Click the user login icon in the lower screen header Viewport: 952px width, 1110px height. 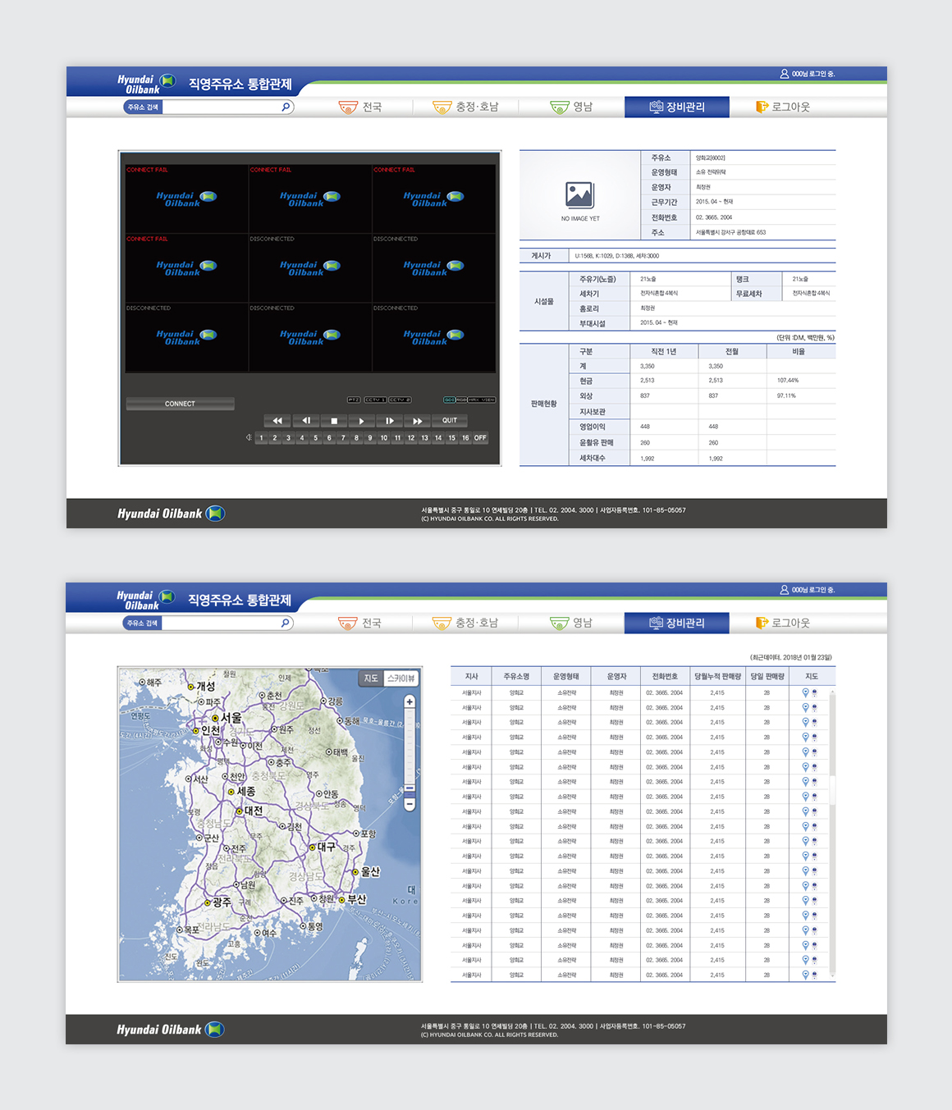[x=785, y=590]
